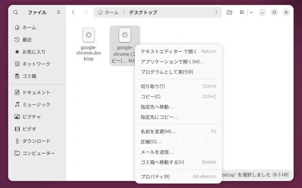Screen dimensions: 302x188
Task: Click プログラムとして実行(R) menu entry
Action: tap(167, 72)
